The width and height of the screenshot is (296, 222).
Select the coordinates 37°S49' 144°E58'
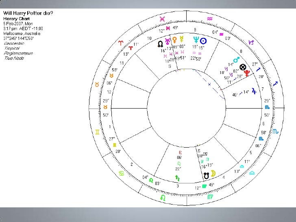[x=19, y=38]
